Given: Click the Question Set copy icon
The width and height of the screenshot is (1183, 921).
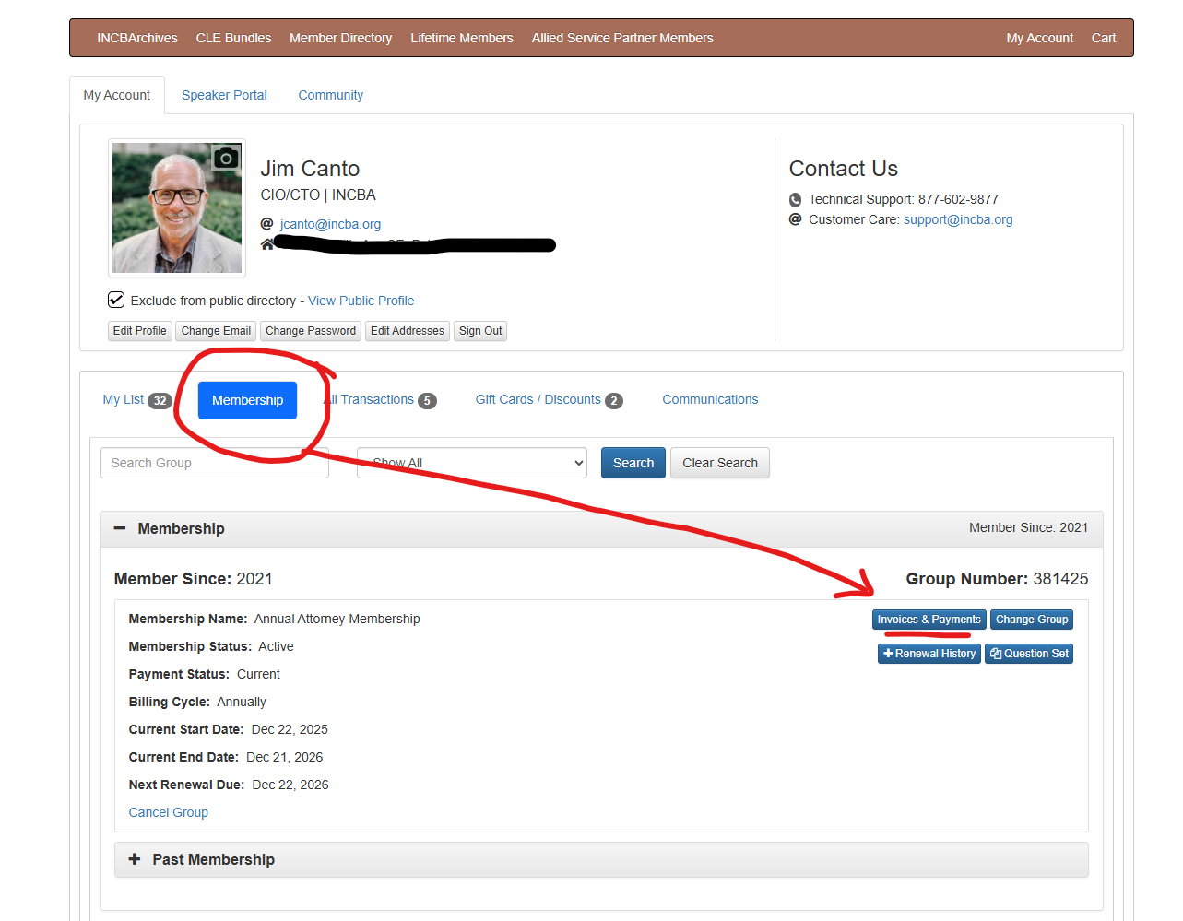Looking at the screenshot, I should (996, 654).
